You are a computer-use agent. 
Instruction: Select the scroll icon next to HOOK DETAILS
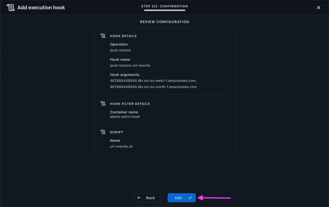[103, 35]
